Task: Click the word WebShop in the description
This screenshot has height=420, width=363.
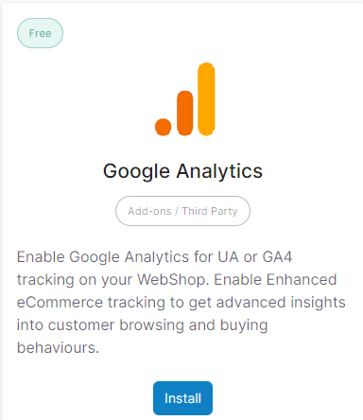Action: click(x=173, y=280)
